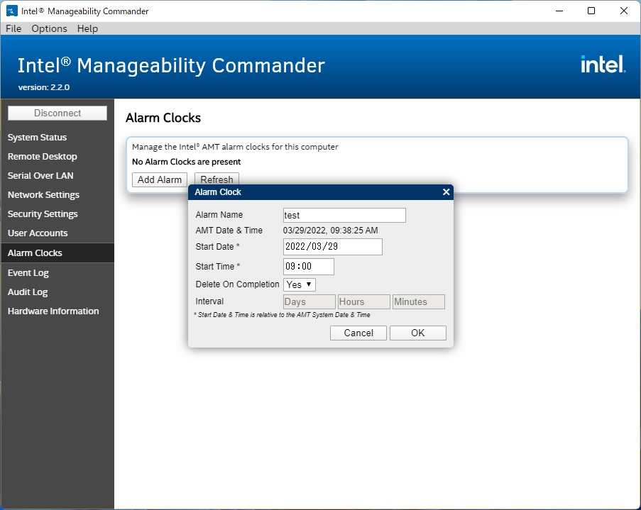This screenshot has width=641, height=510.
Task: Open Network Settings in sidebar
Action: pos(43,195)
